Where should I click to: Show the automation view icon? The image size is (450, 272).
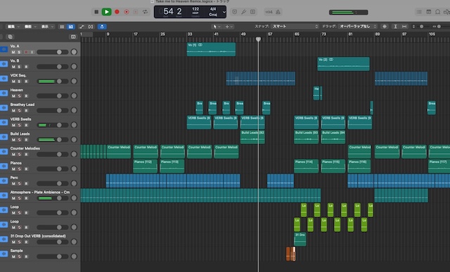point(82,27)
